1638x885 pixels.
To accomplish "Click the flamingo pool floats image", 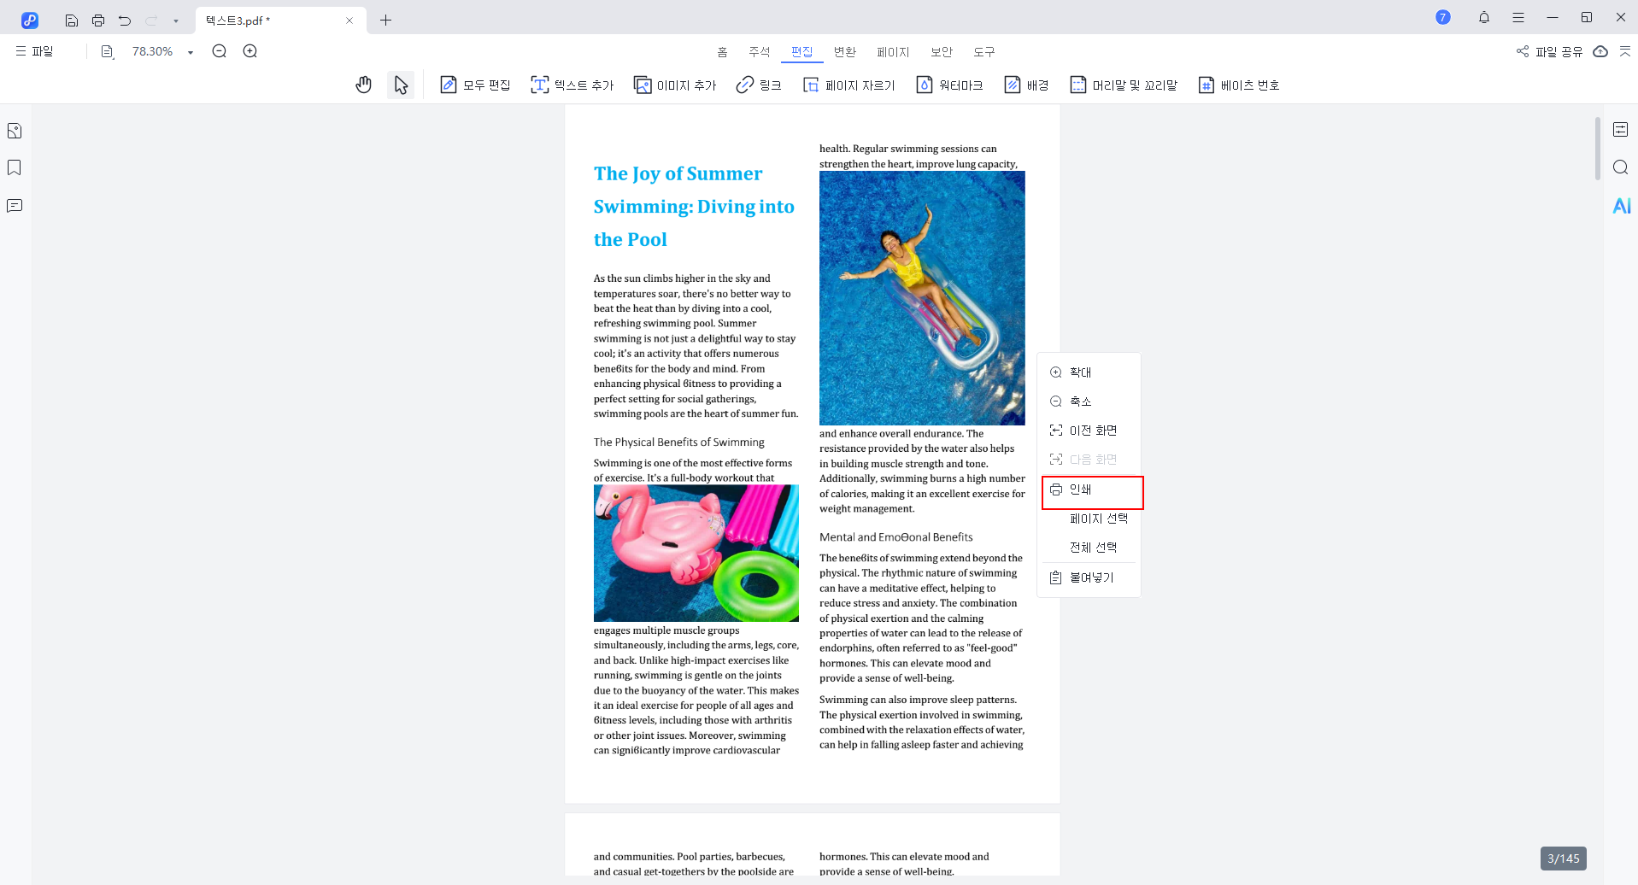I will point(696,553).
